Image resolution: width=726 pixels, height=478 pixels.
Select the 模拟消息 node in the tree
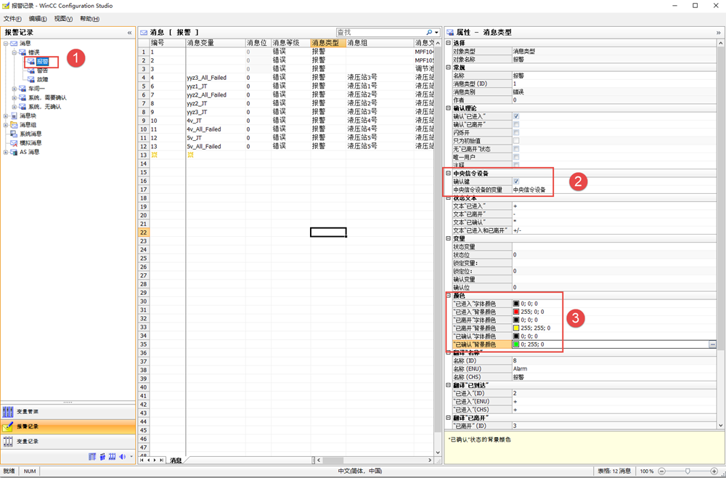[x=30, y=143]
